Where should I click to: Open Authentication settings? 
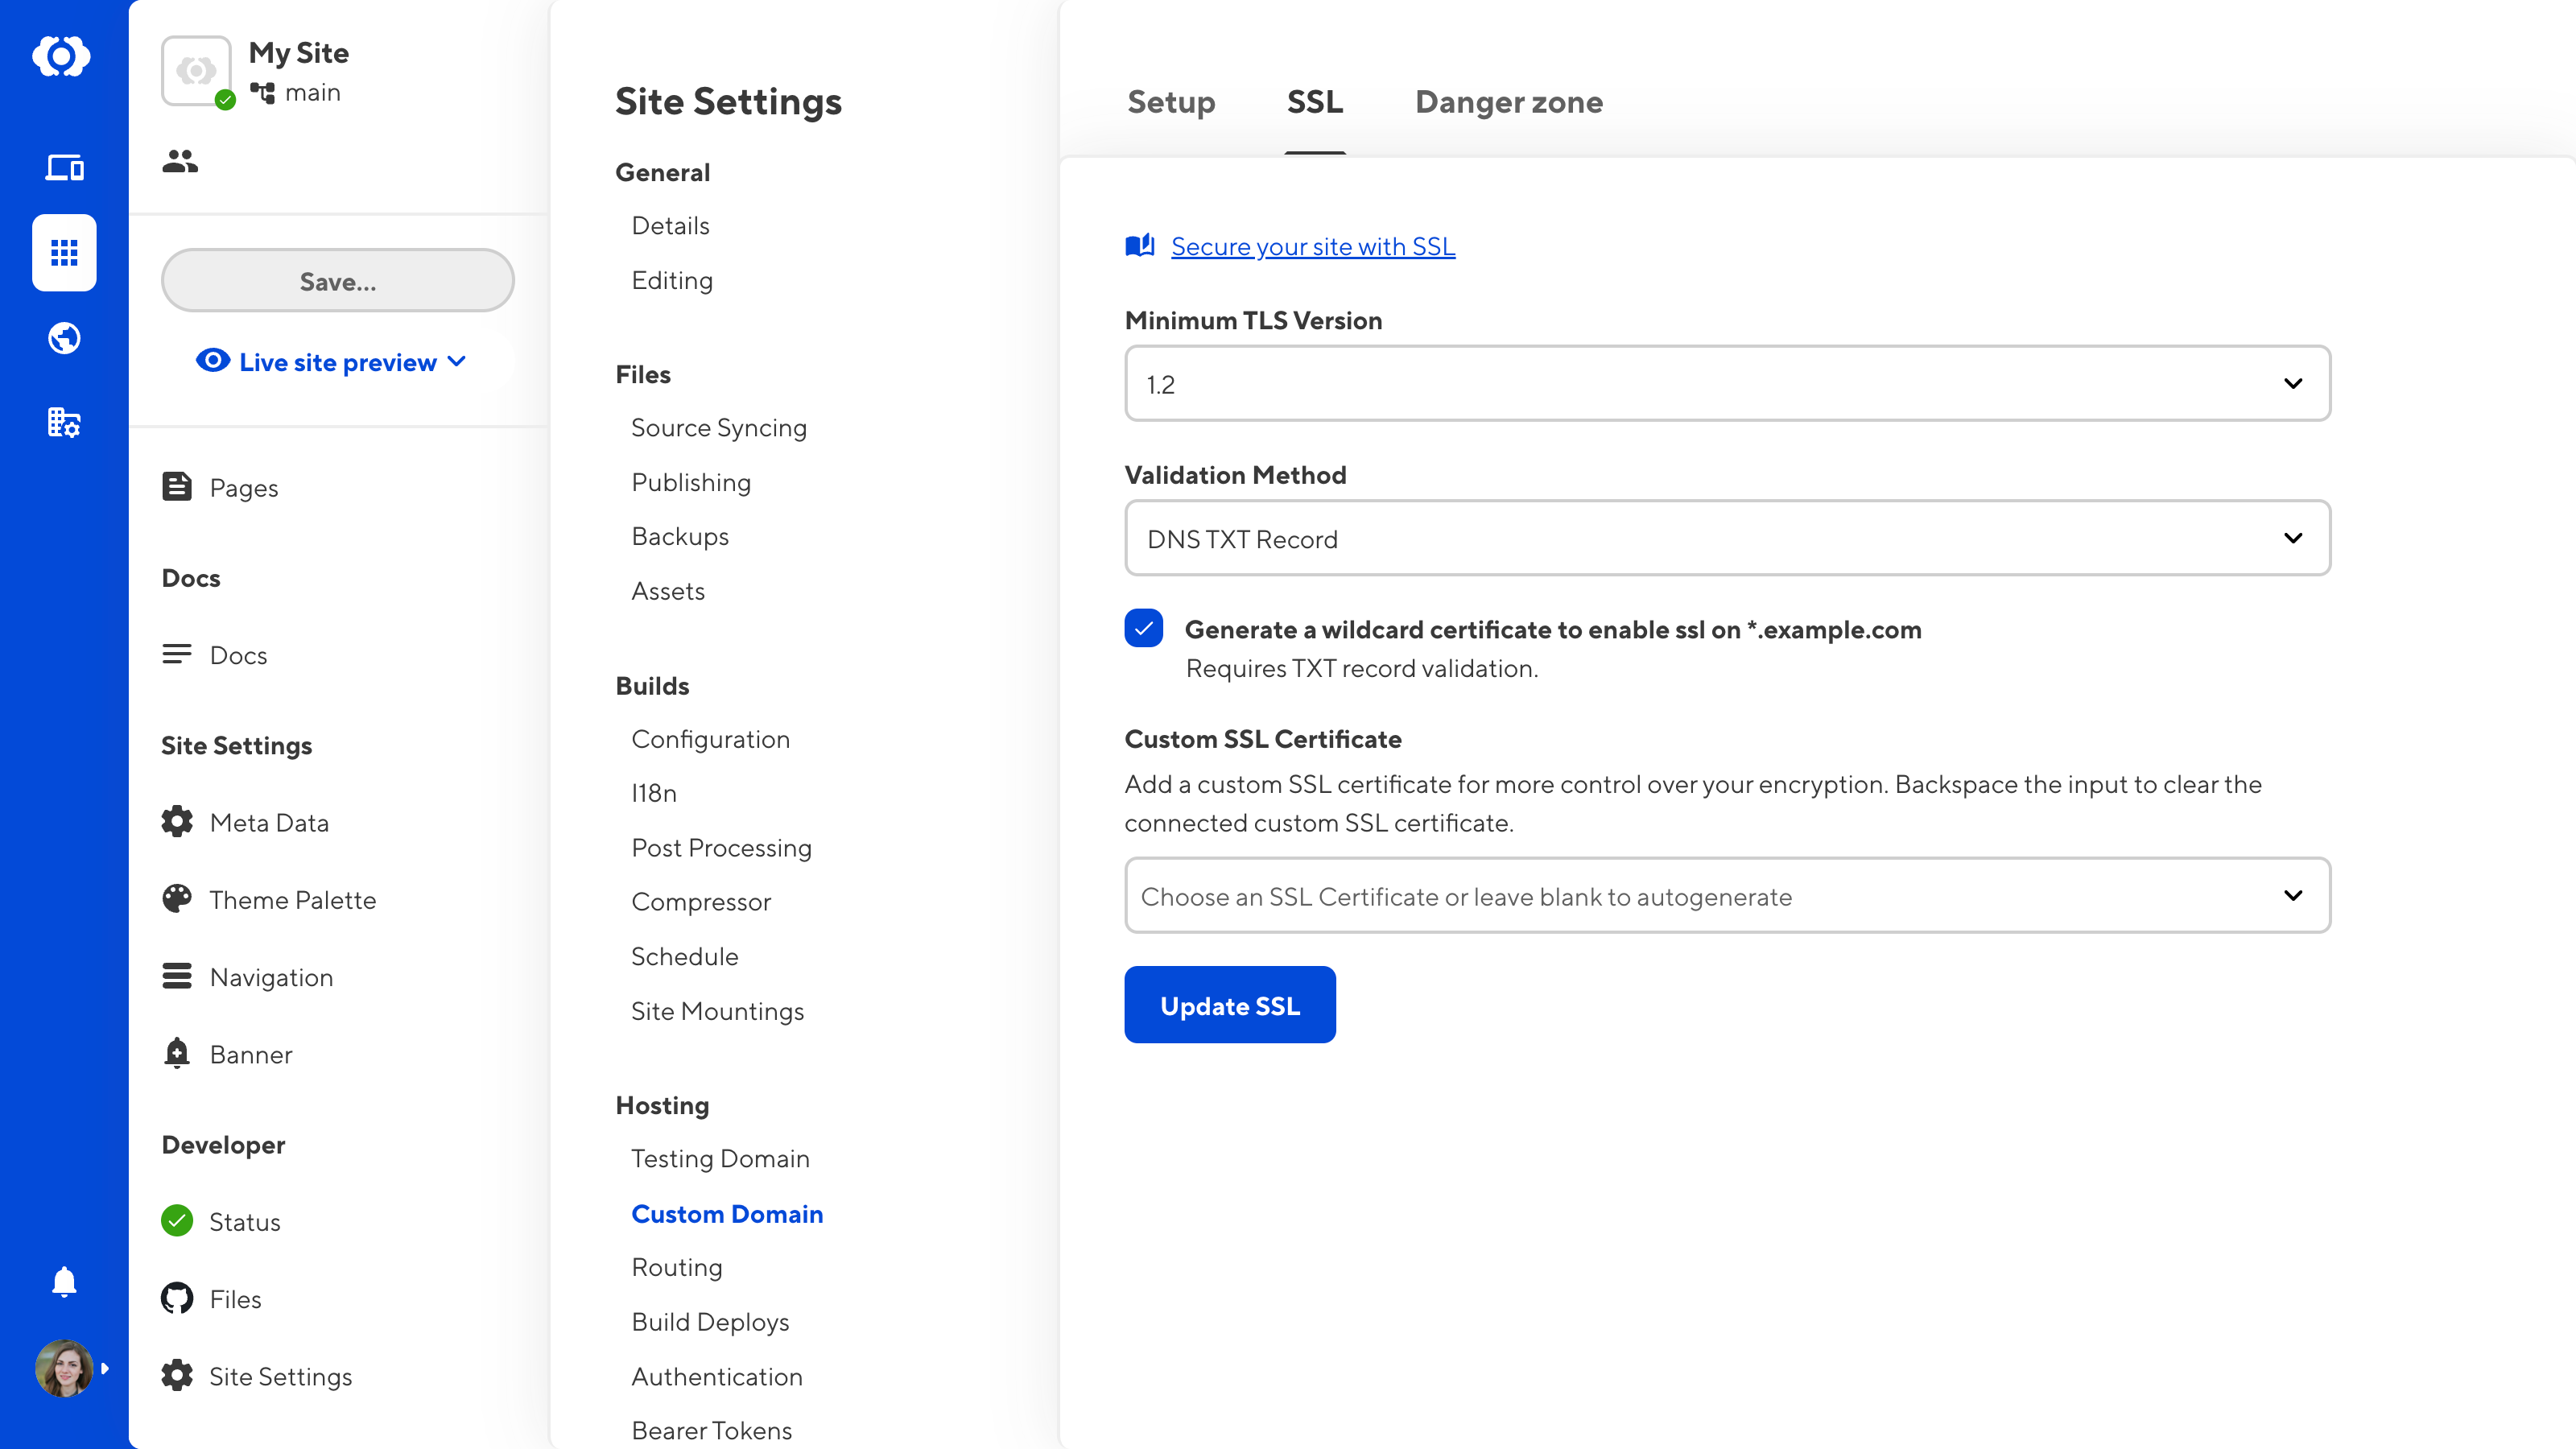[x=717, y=1377]
